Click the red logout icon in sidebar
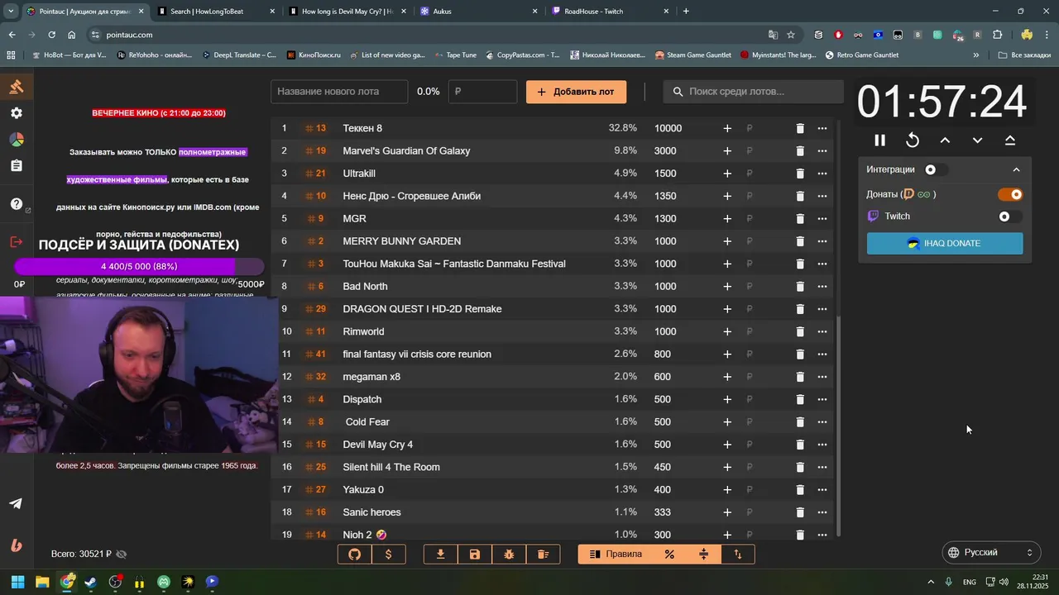Viewport: 1059px width, 595px height. (x=17, y=241)
